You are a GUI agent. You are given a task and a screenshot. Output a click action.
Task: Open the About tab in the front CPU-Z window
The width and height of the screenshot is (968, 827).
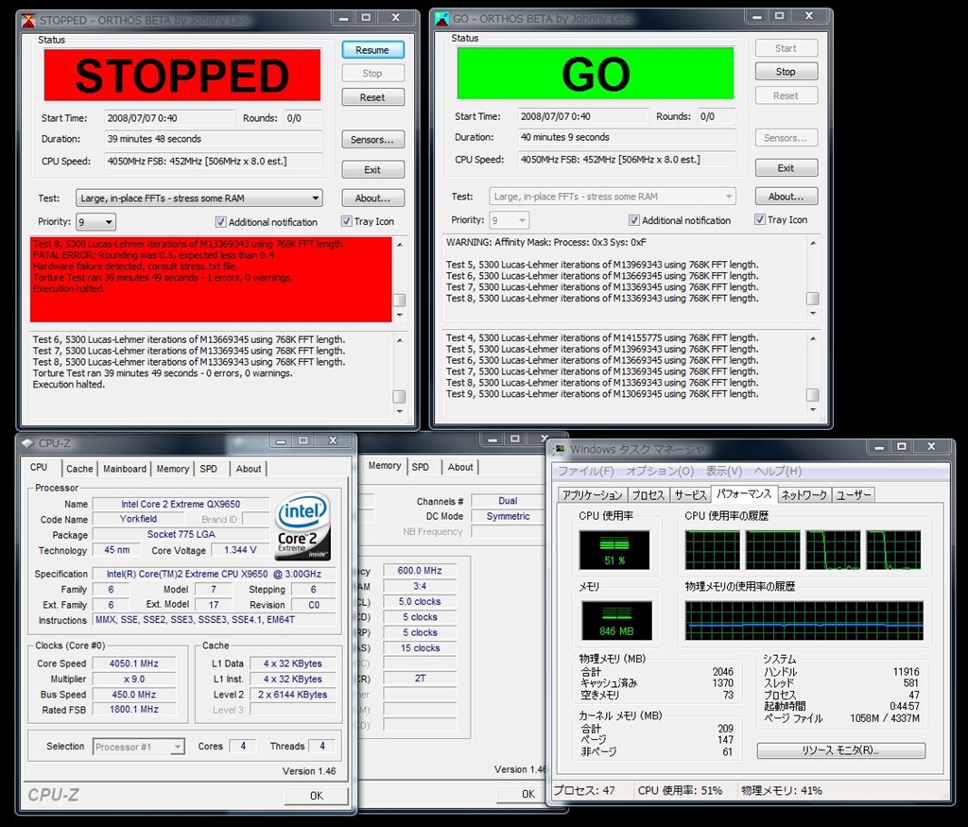[249, 469]
